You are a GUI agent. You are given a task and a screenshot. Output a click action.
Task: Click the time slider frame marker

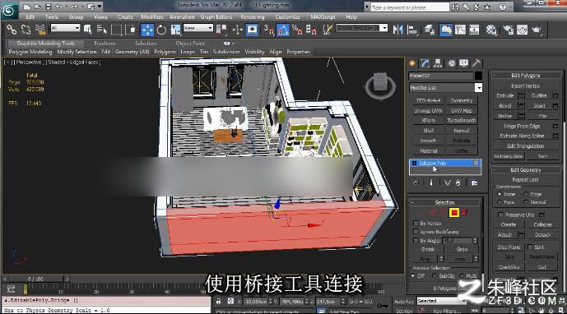pos(25,289)
